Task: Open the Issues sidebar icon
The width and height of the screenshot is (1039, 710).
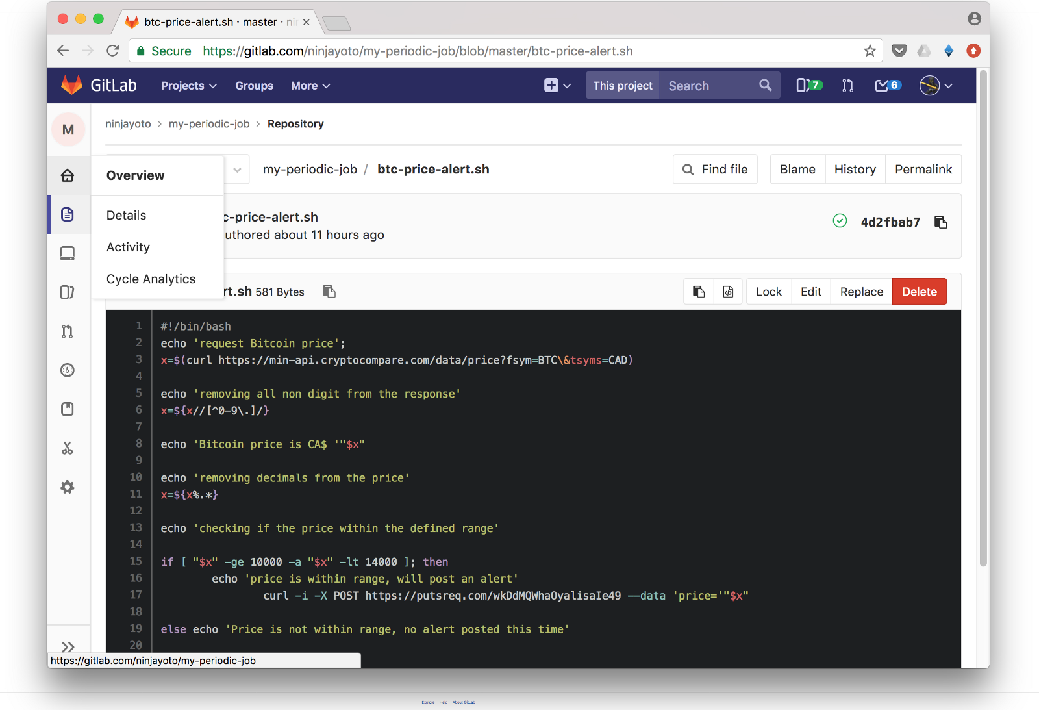Action: point(68,292)
